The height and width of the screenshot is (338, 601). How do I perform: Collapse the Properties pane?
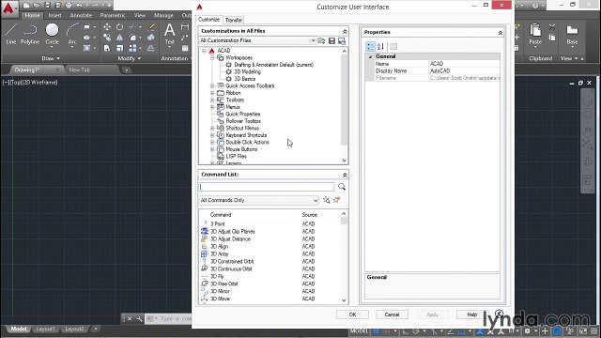[501, 33]
